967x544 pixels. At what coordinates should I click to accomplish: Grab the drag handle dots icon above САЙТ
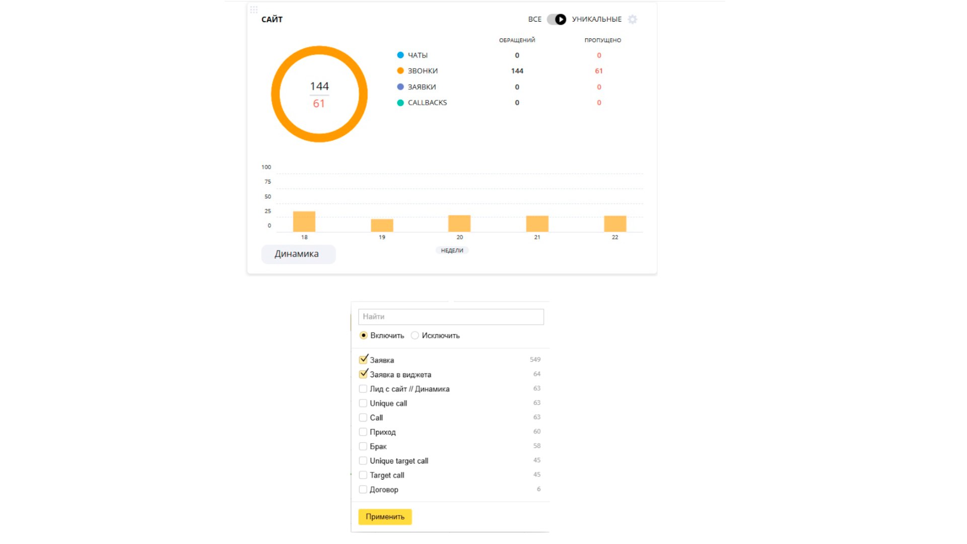click(254, 10)
